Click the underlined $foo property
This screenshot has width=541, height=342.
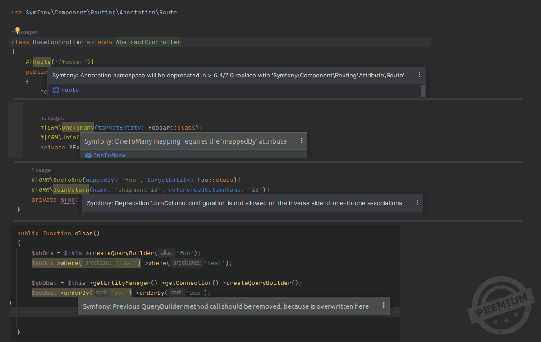69,200
